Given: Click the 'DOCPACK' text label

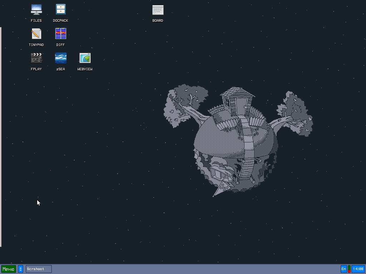Looking at the screenshot, I should click(x=60, y=21).
